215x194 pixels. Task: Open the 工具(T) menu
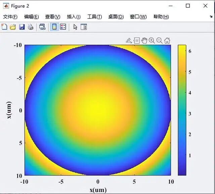94,17
